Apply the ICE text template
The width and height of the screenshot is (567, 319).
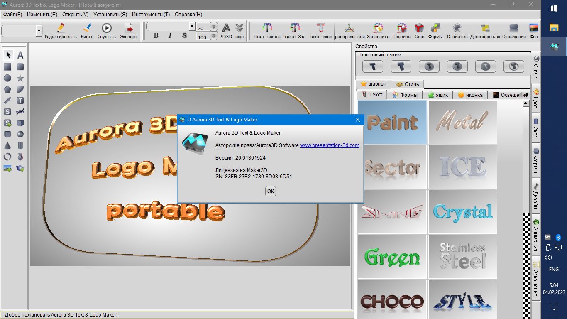click(x=462, y=167)
